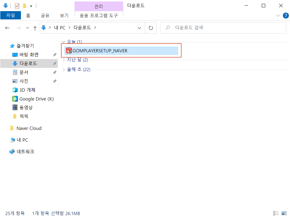Screen dimensions: 290x218
Task: Expand the 지난 달 (2) group
Action: click(64, 60)
